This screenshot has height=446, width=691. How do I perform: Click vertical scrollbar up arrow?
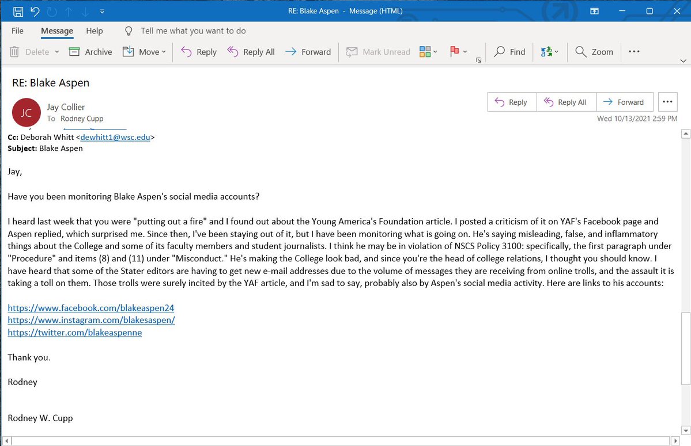685,134
